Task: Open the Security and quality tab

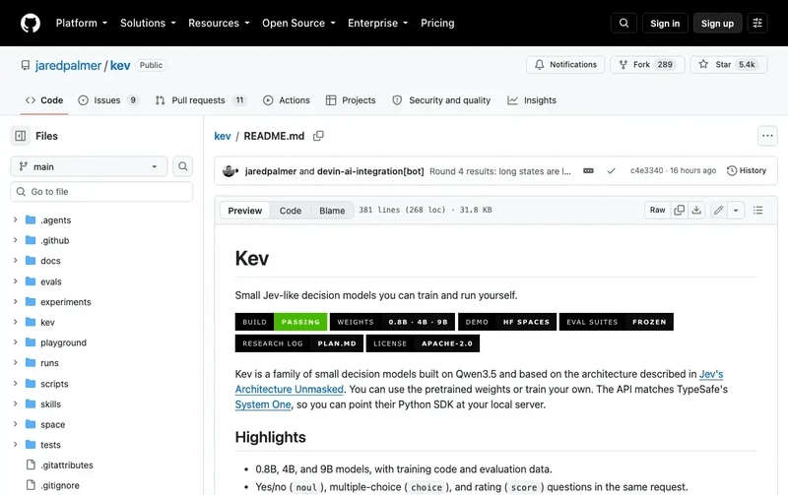Action: pos(441,100)
